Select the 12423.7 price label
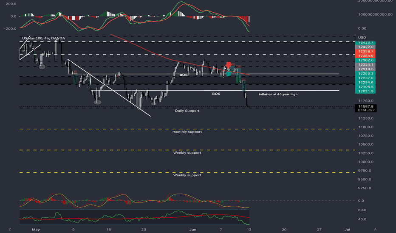This screenshot has width=396, height=233. [x=365, y=42]
